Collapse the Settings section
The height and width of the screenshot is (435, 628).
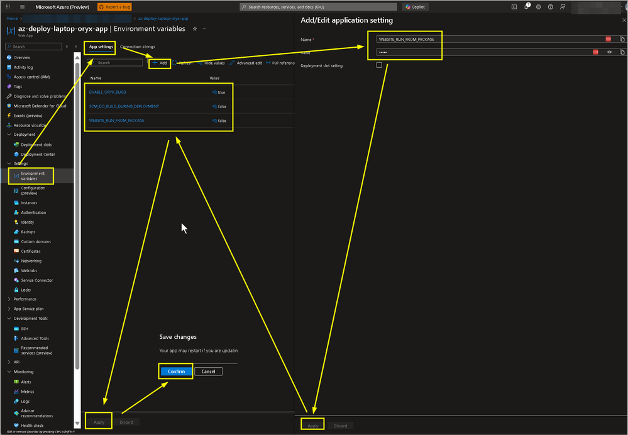tap(9, 163)
